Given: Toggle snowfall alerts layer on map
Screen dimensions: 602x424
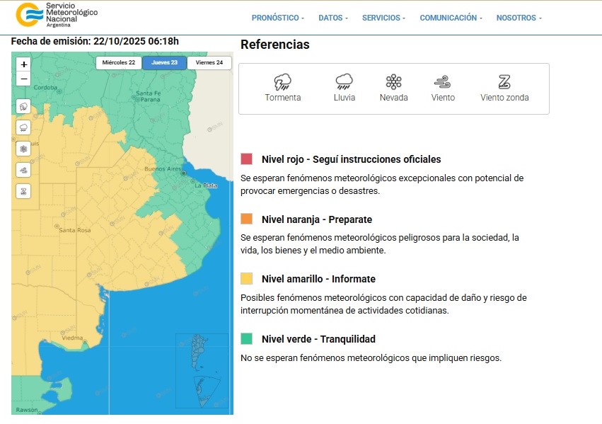Looking at the screenshot, I should [24, 149].
